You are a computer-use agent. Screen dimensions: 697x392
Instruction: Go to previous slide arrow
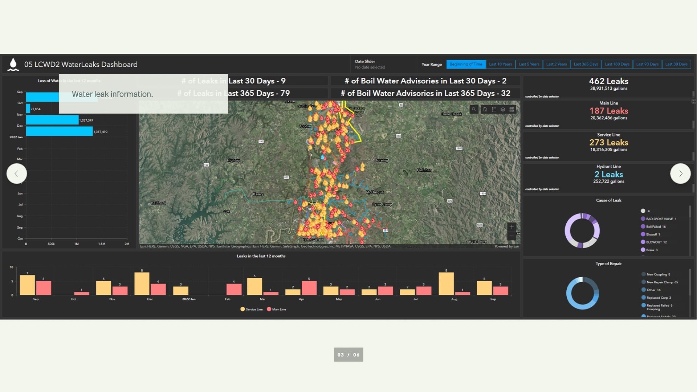pos(17,173)
